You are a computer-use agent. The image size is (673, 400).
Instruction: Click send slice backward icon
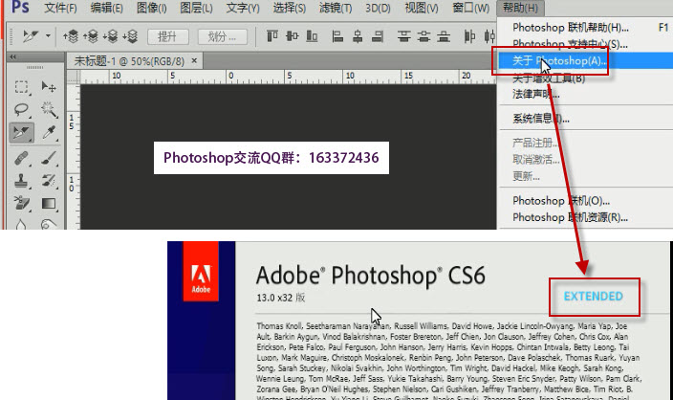coord(110,36)
